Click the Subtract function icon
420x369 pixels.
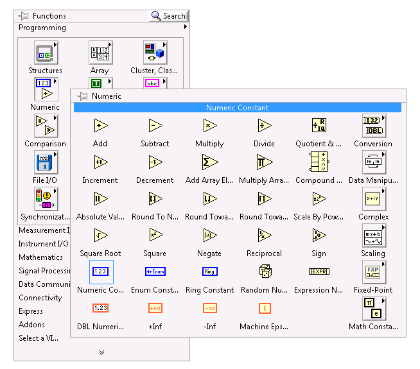[155, 126]
